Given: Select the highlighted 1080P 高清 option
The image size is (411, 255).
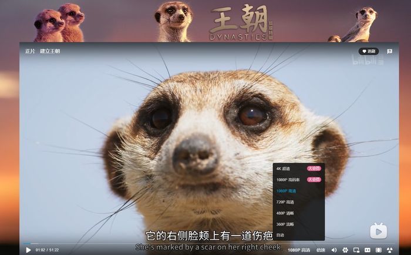Looking at the screenshot, I should coord(298,191).
